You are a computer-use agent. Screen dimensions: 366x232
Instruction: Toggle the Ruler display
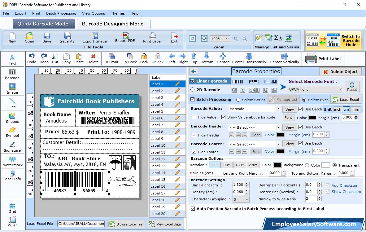(12, 221)
